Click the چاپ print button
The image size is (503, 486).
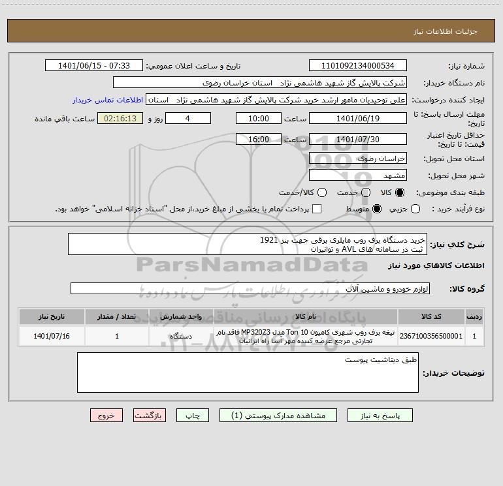pyautogui.click(x=193, y=416)
